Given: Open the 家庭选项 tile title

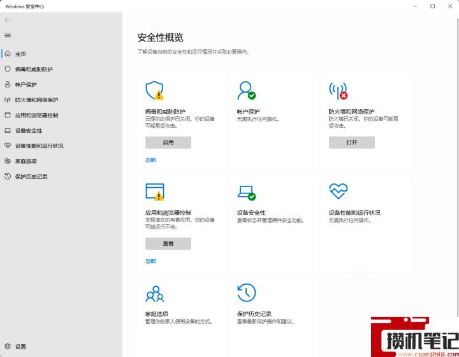Looking at the screenshot, I should coord(157,314).
